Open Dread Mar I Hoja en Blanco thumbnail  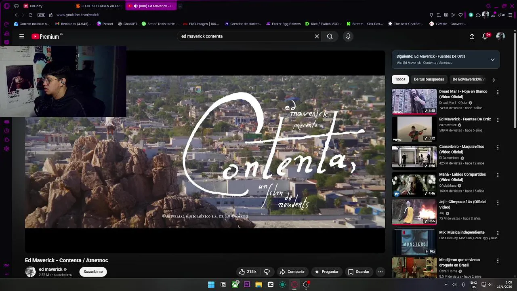pos(414,101)
